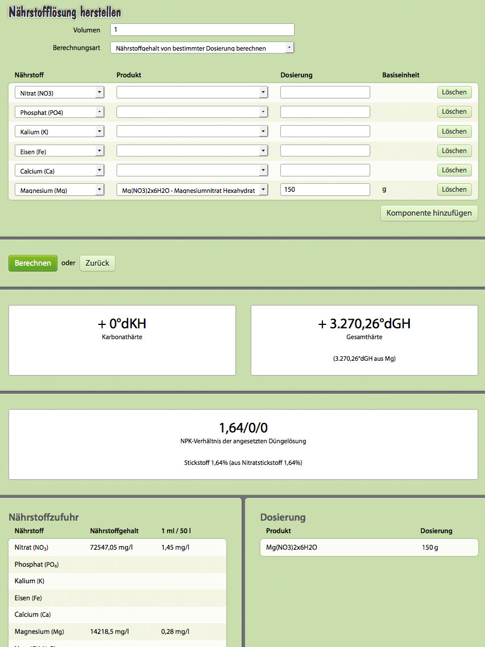Open the Berechnungsart dropdown
The width and height of the screenshot is (485, 647).
pyautogui.click(x=202, y=48)
